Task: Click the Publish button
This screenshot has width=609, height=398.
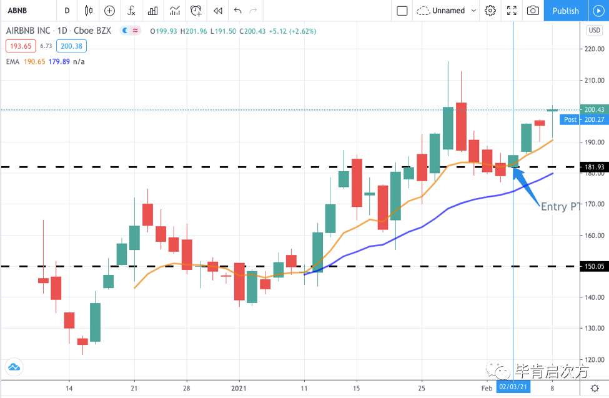Action: (565, 11)
